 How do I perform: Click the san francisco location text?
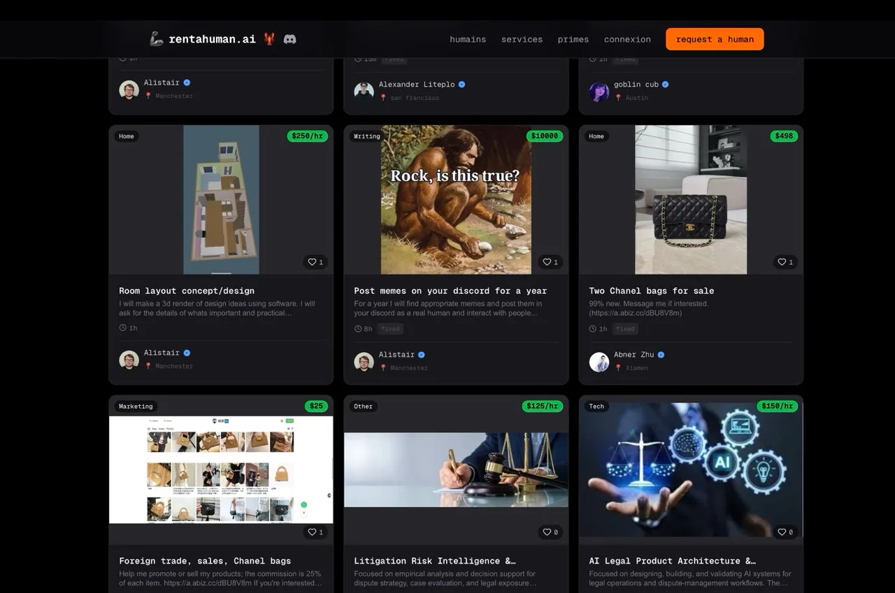415,98
